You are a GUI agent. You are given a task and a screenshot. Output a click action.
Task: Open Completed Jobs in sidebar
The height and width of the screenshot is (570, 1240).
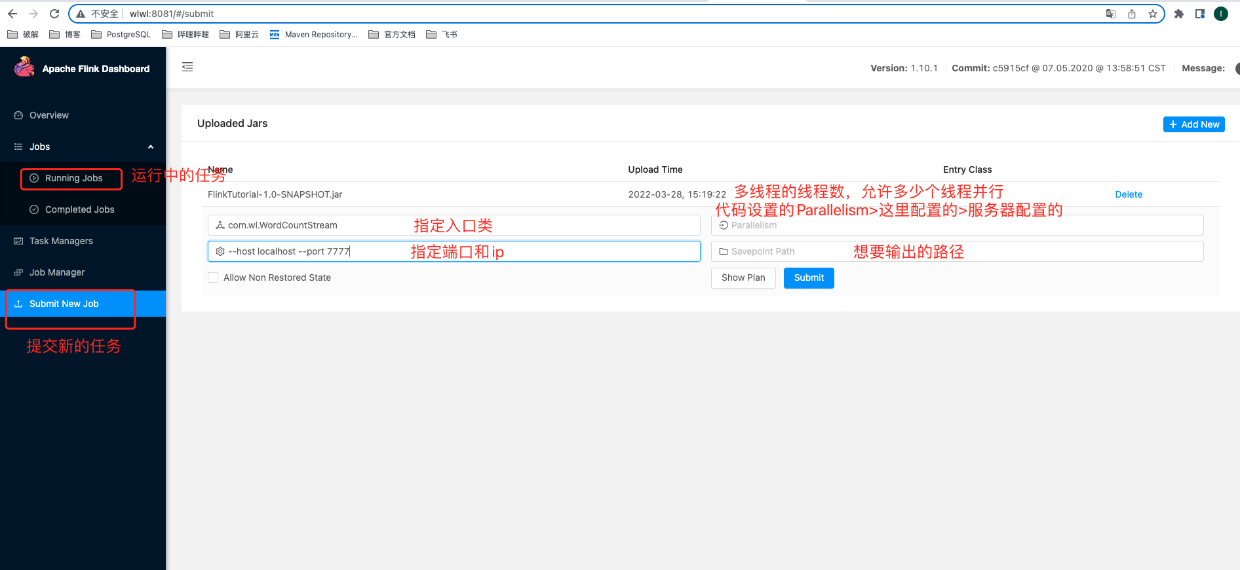83,209
